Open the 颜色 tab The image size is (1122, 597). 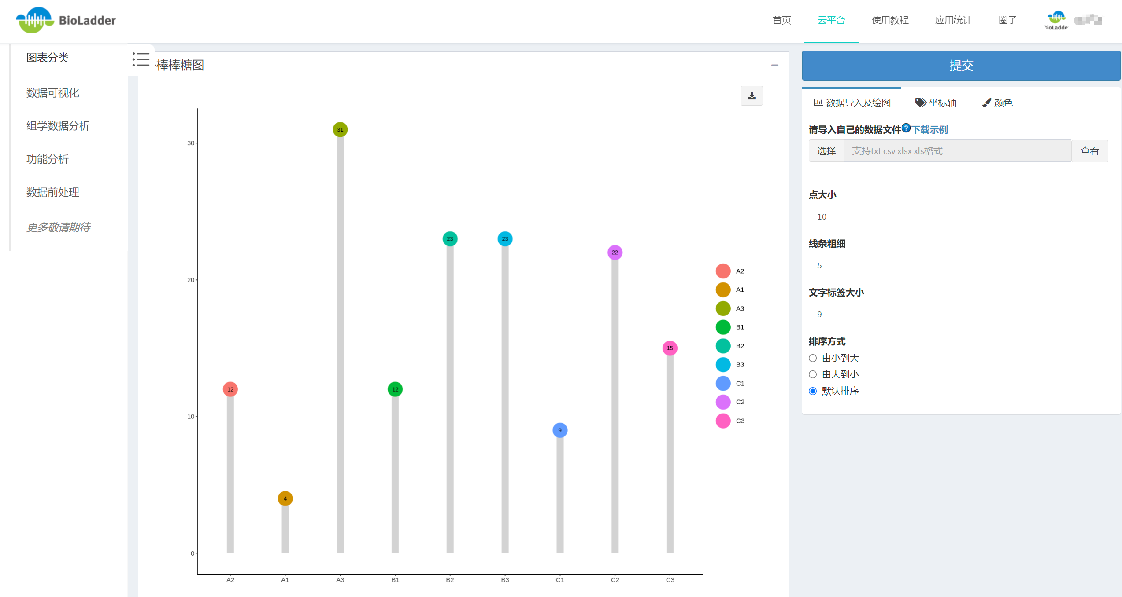click(997, 103)
